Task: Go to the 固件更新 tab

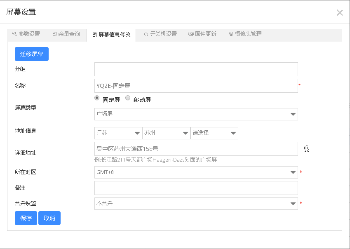Action: (x=202, y=34)
